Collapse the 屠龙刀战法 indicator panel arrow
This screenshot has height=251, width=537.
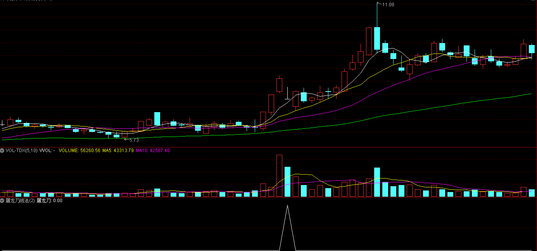pyautogui.click(x=2, y=201)
